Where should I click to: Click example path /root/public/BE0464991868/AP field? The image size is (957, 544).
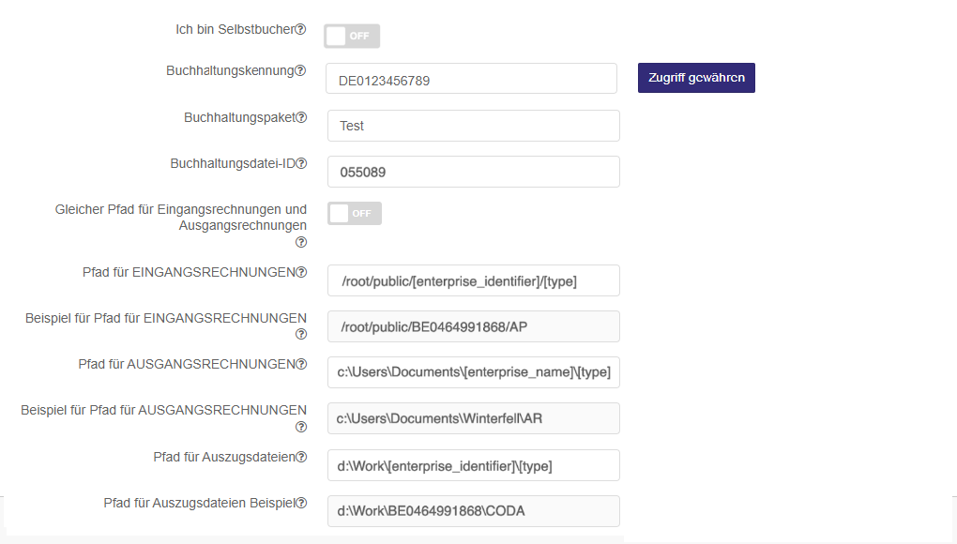(x=474, y=327)
